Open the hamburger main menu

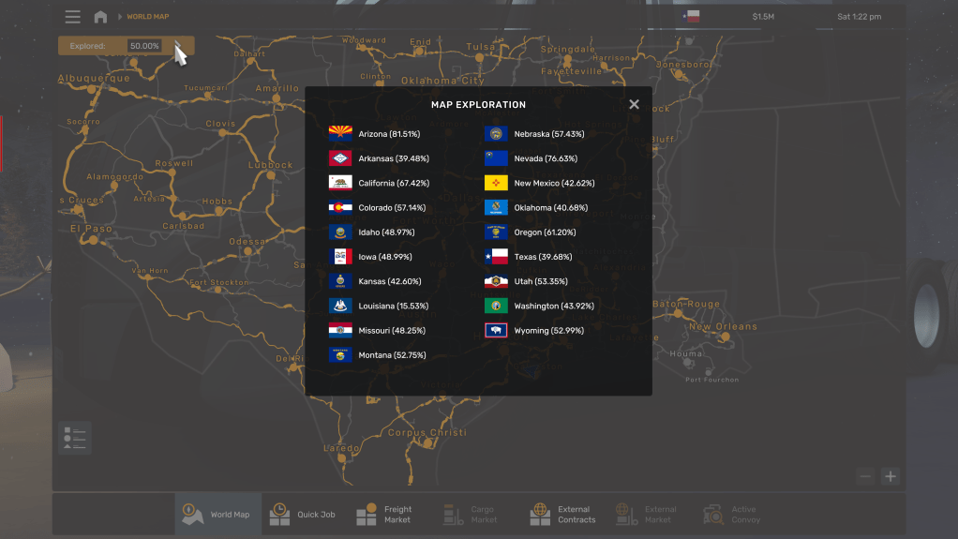(x=72, y=17)
